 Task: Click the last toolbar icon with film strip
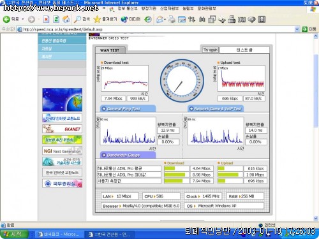click(262, 19)
